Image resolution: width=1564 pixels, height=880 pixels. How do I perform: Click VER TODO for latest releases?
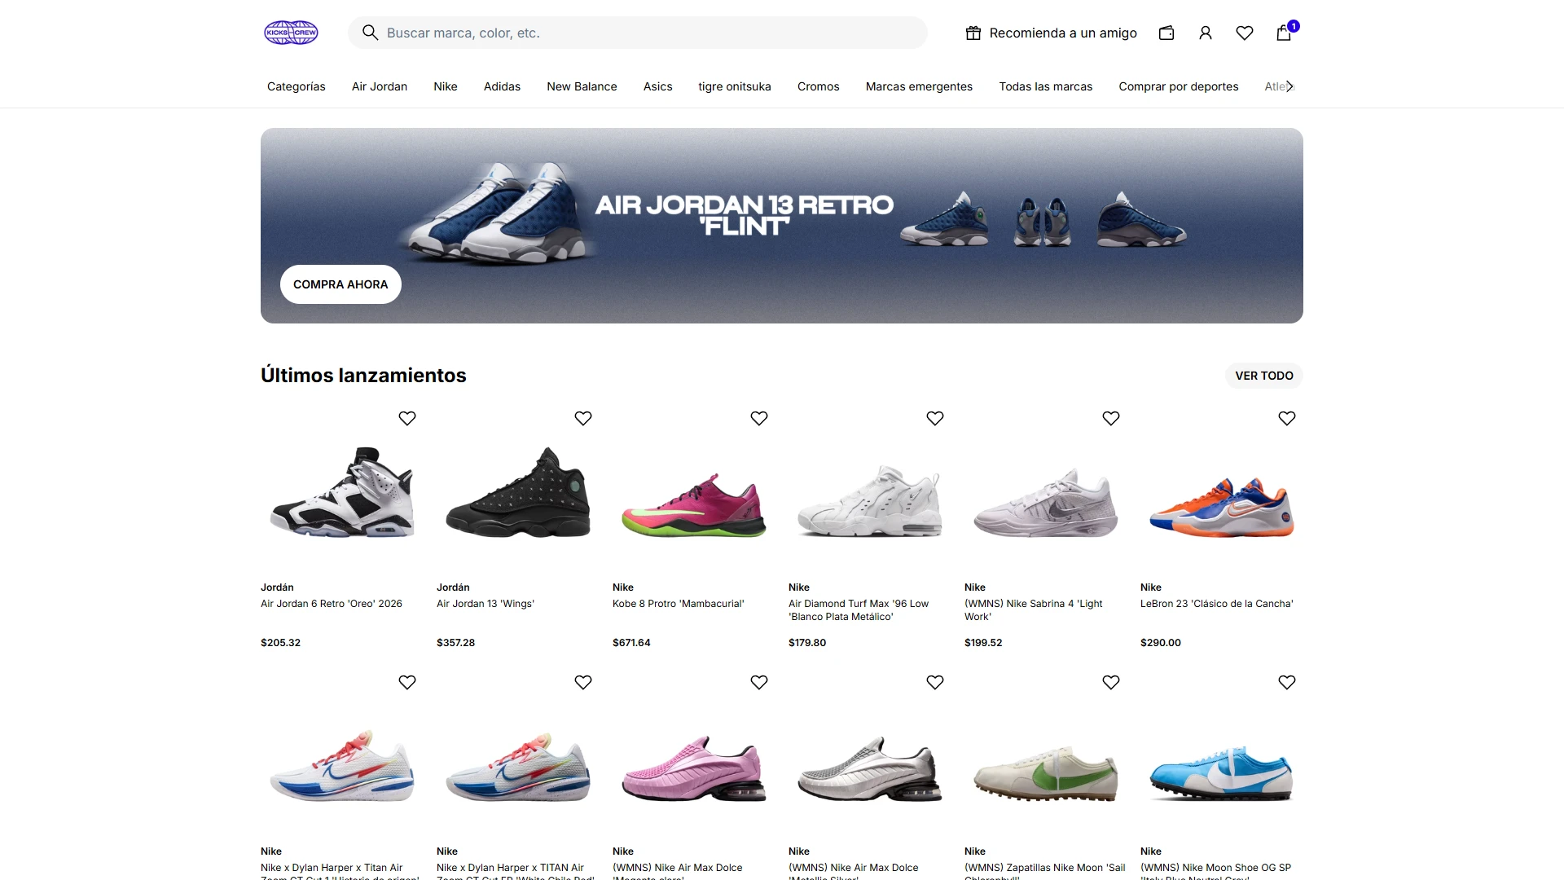tap(1264, 376)
